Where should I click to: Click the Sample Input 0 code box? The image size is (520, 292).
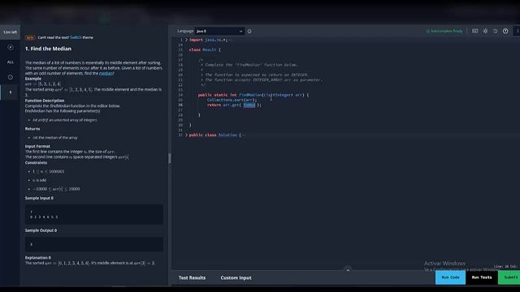point(94,214)
